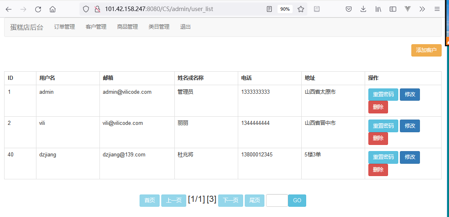The height and width of the screenshot is (217, 449).
Task: Delete the dzjiang user
Action: (378, 170)
